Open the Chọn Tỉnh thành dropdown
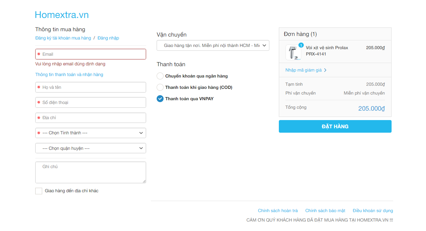426x231 pixels. (x=91, y=133)
